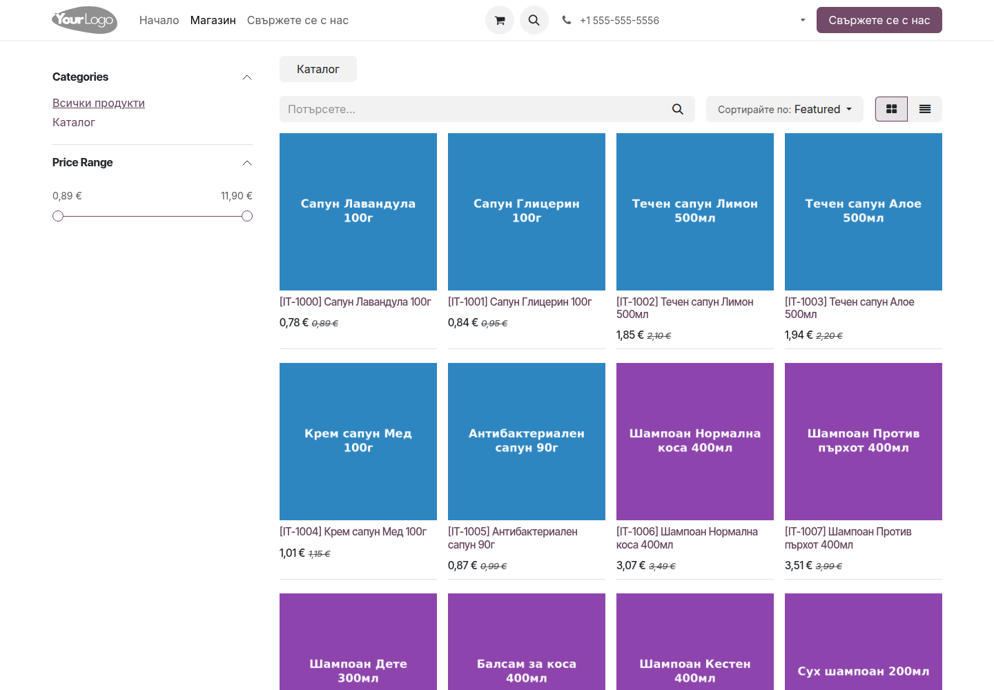
Task: Open Балсам за коса 400мл image
Action: click(x=527, y=642)
